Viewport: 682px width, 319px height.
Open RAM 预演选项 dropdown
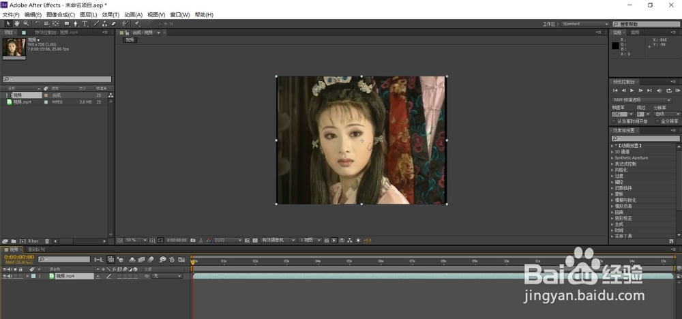(x=642, y=100)
